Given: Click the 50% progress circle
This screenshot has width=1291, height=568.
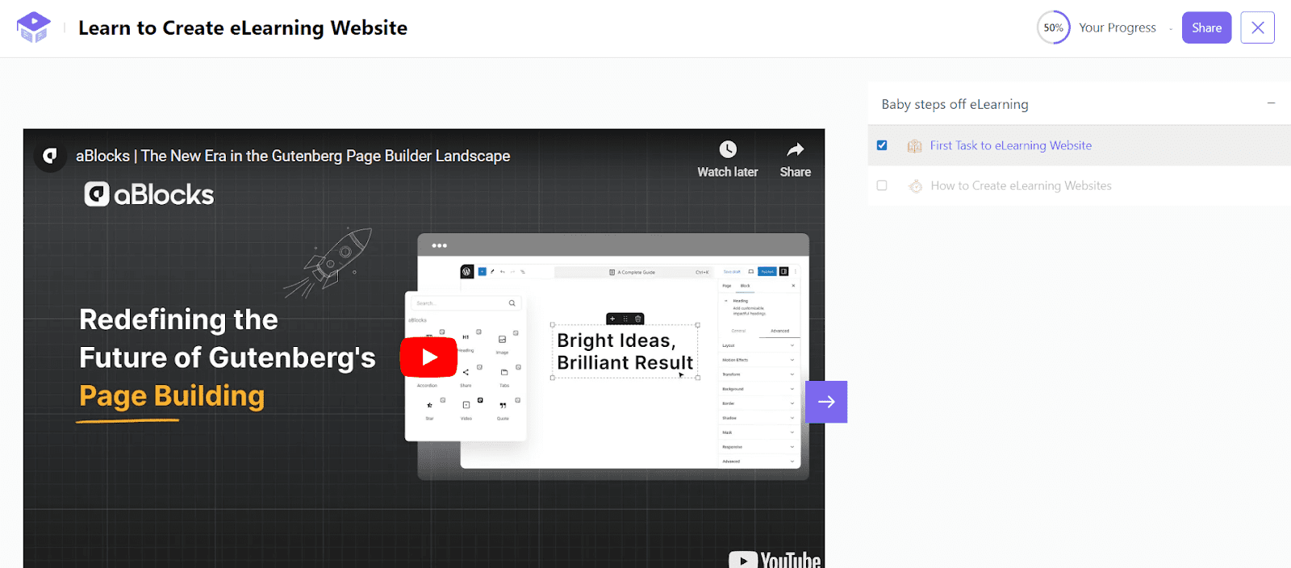Looking at the screenshot, I should pos(1053,27).
